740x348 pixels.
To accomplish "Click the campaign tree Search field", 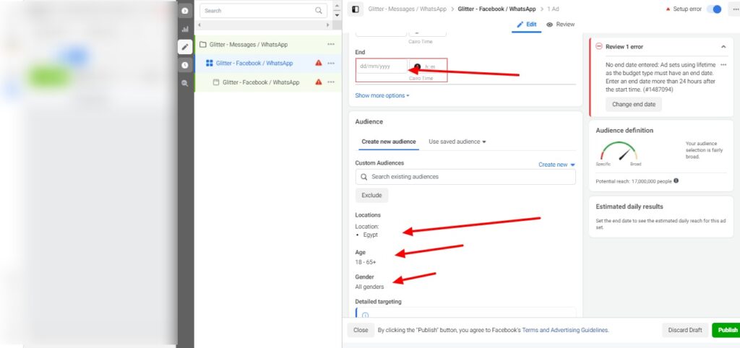I will tap(263, 10).
